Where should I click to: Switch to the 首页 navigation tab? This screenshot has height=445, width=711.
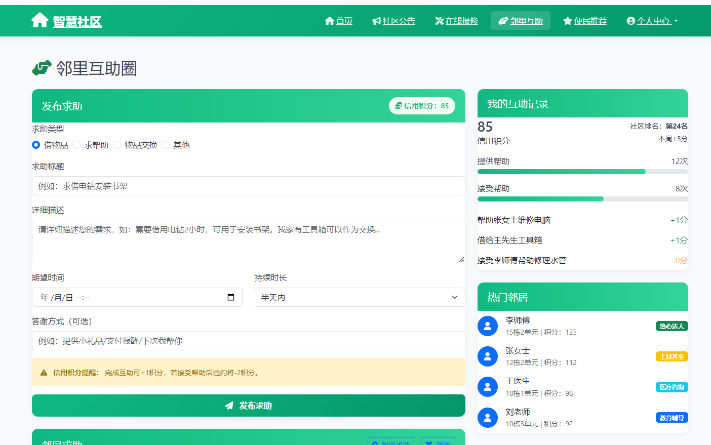coord(338,21)
